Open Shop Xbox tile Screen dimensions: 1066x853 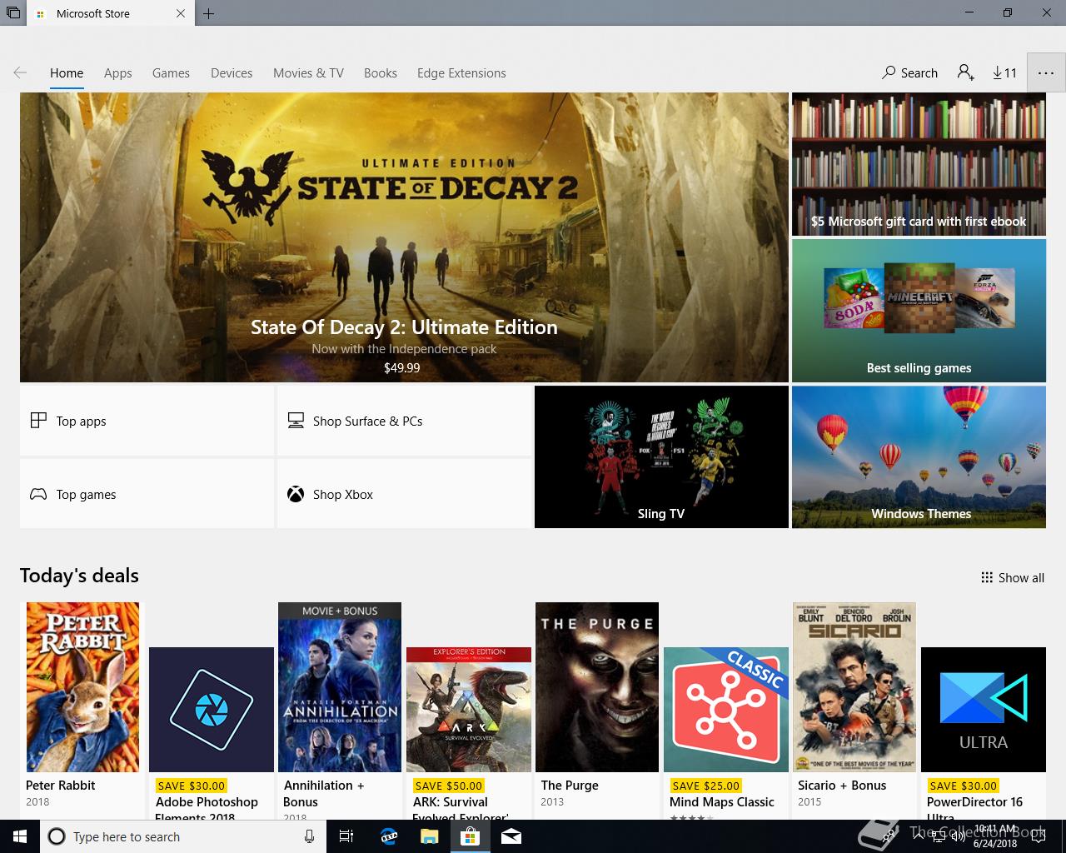point(404,494)
